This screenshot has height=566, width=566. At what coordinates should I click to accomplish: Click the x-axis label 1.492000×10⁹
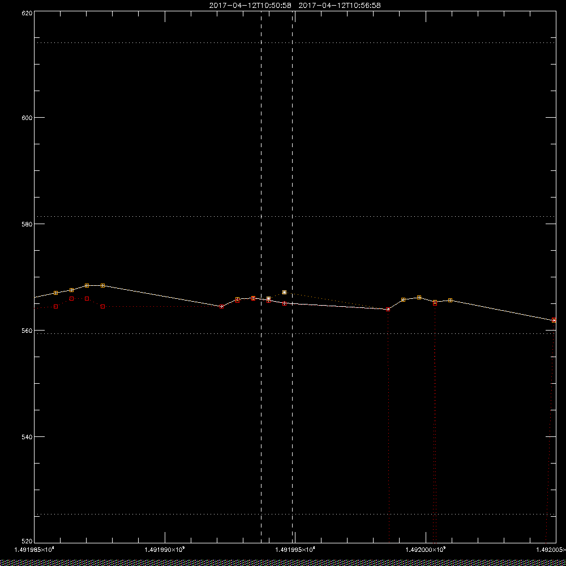(x=426, y=550)
